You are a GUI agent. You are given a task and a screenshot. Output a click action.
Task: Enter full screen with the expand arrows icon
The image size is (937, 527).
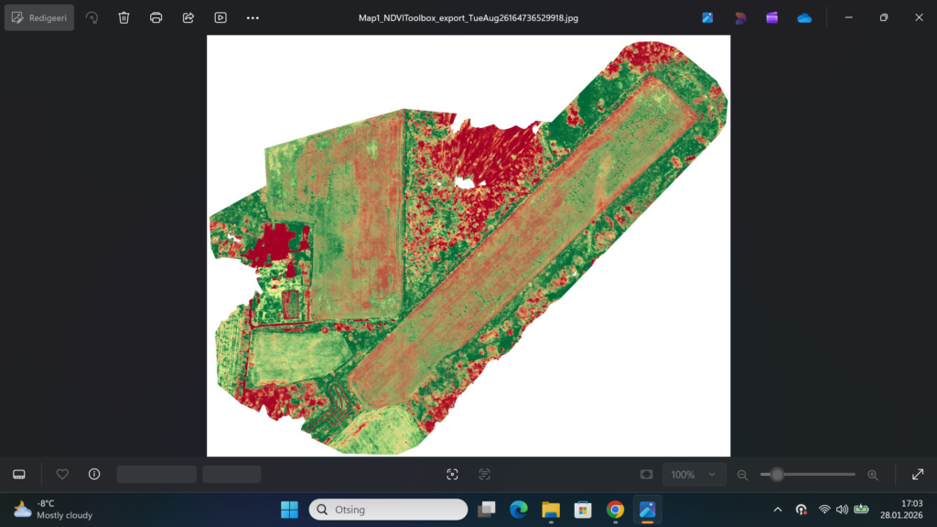pyautogui.click(x=918, y=474)
